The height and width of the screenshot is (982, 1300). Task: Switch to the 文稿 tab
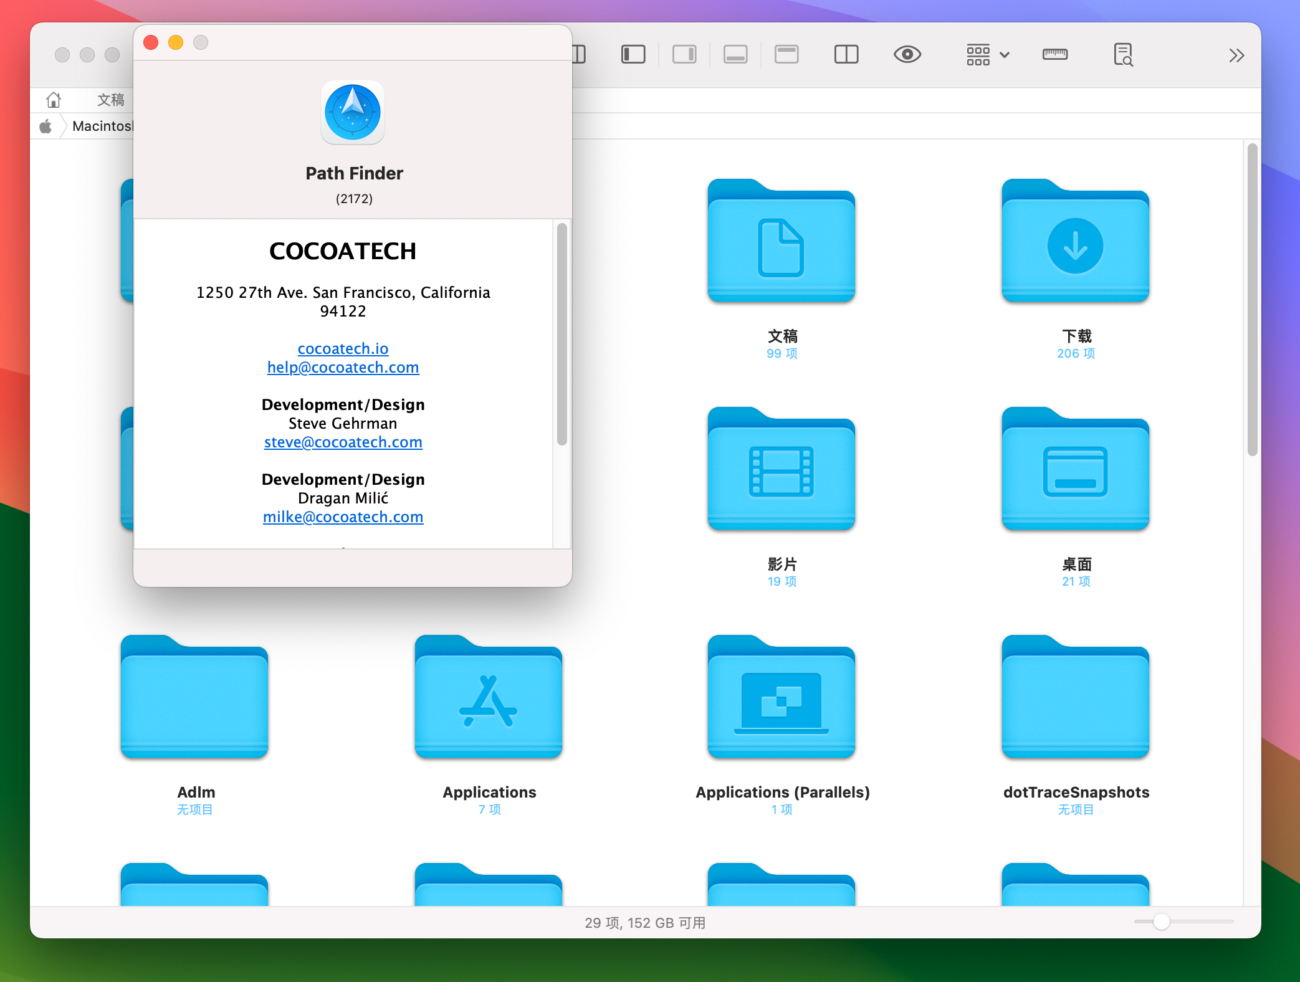(110, 99)
